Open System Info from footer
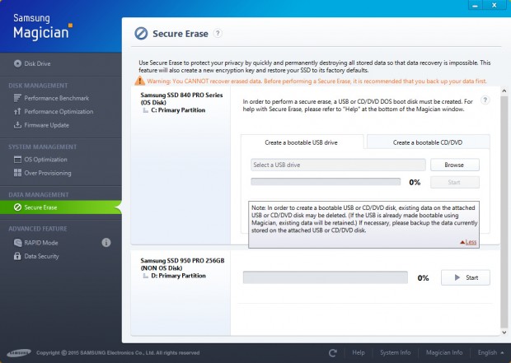The image size is (511, 363). pos(396,352)
